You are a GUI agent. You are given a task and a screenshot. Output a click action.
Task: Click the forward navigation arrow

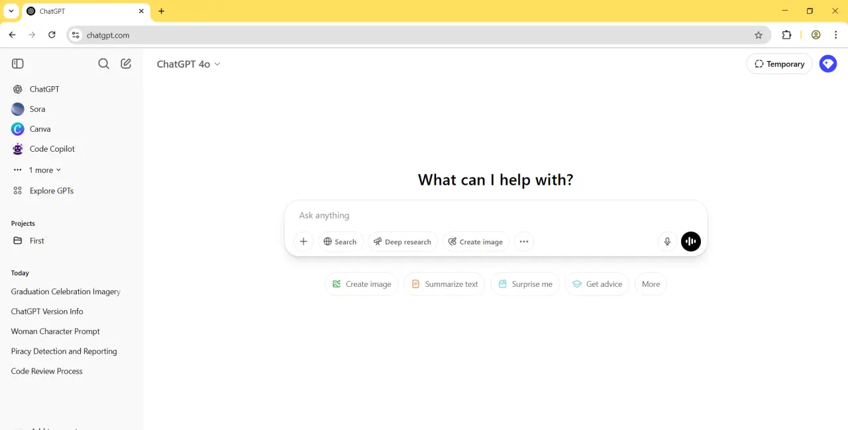coord(32,35)
